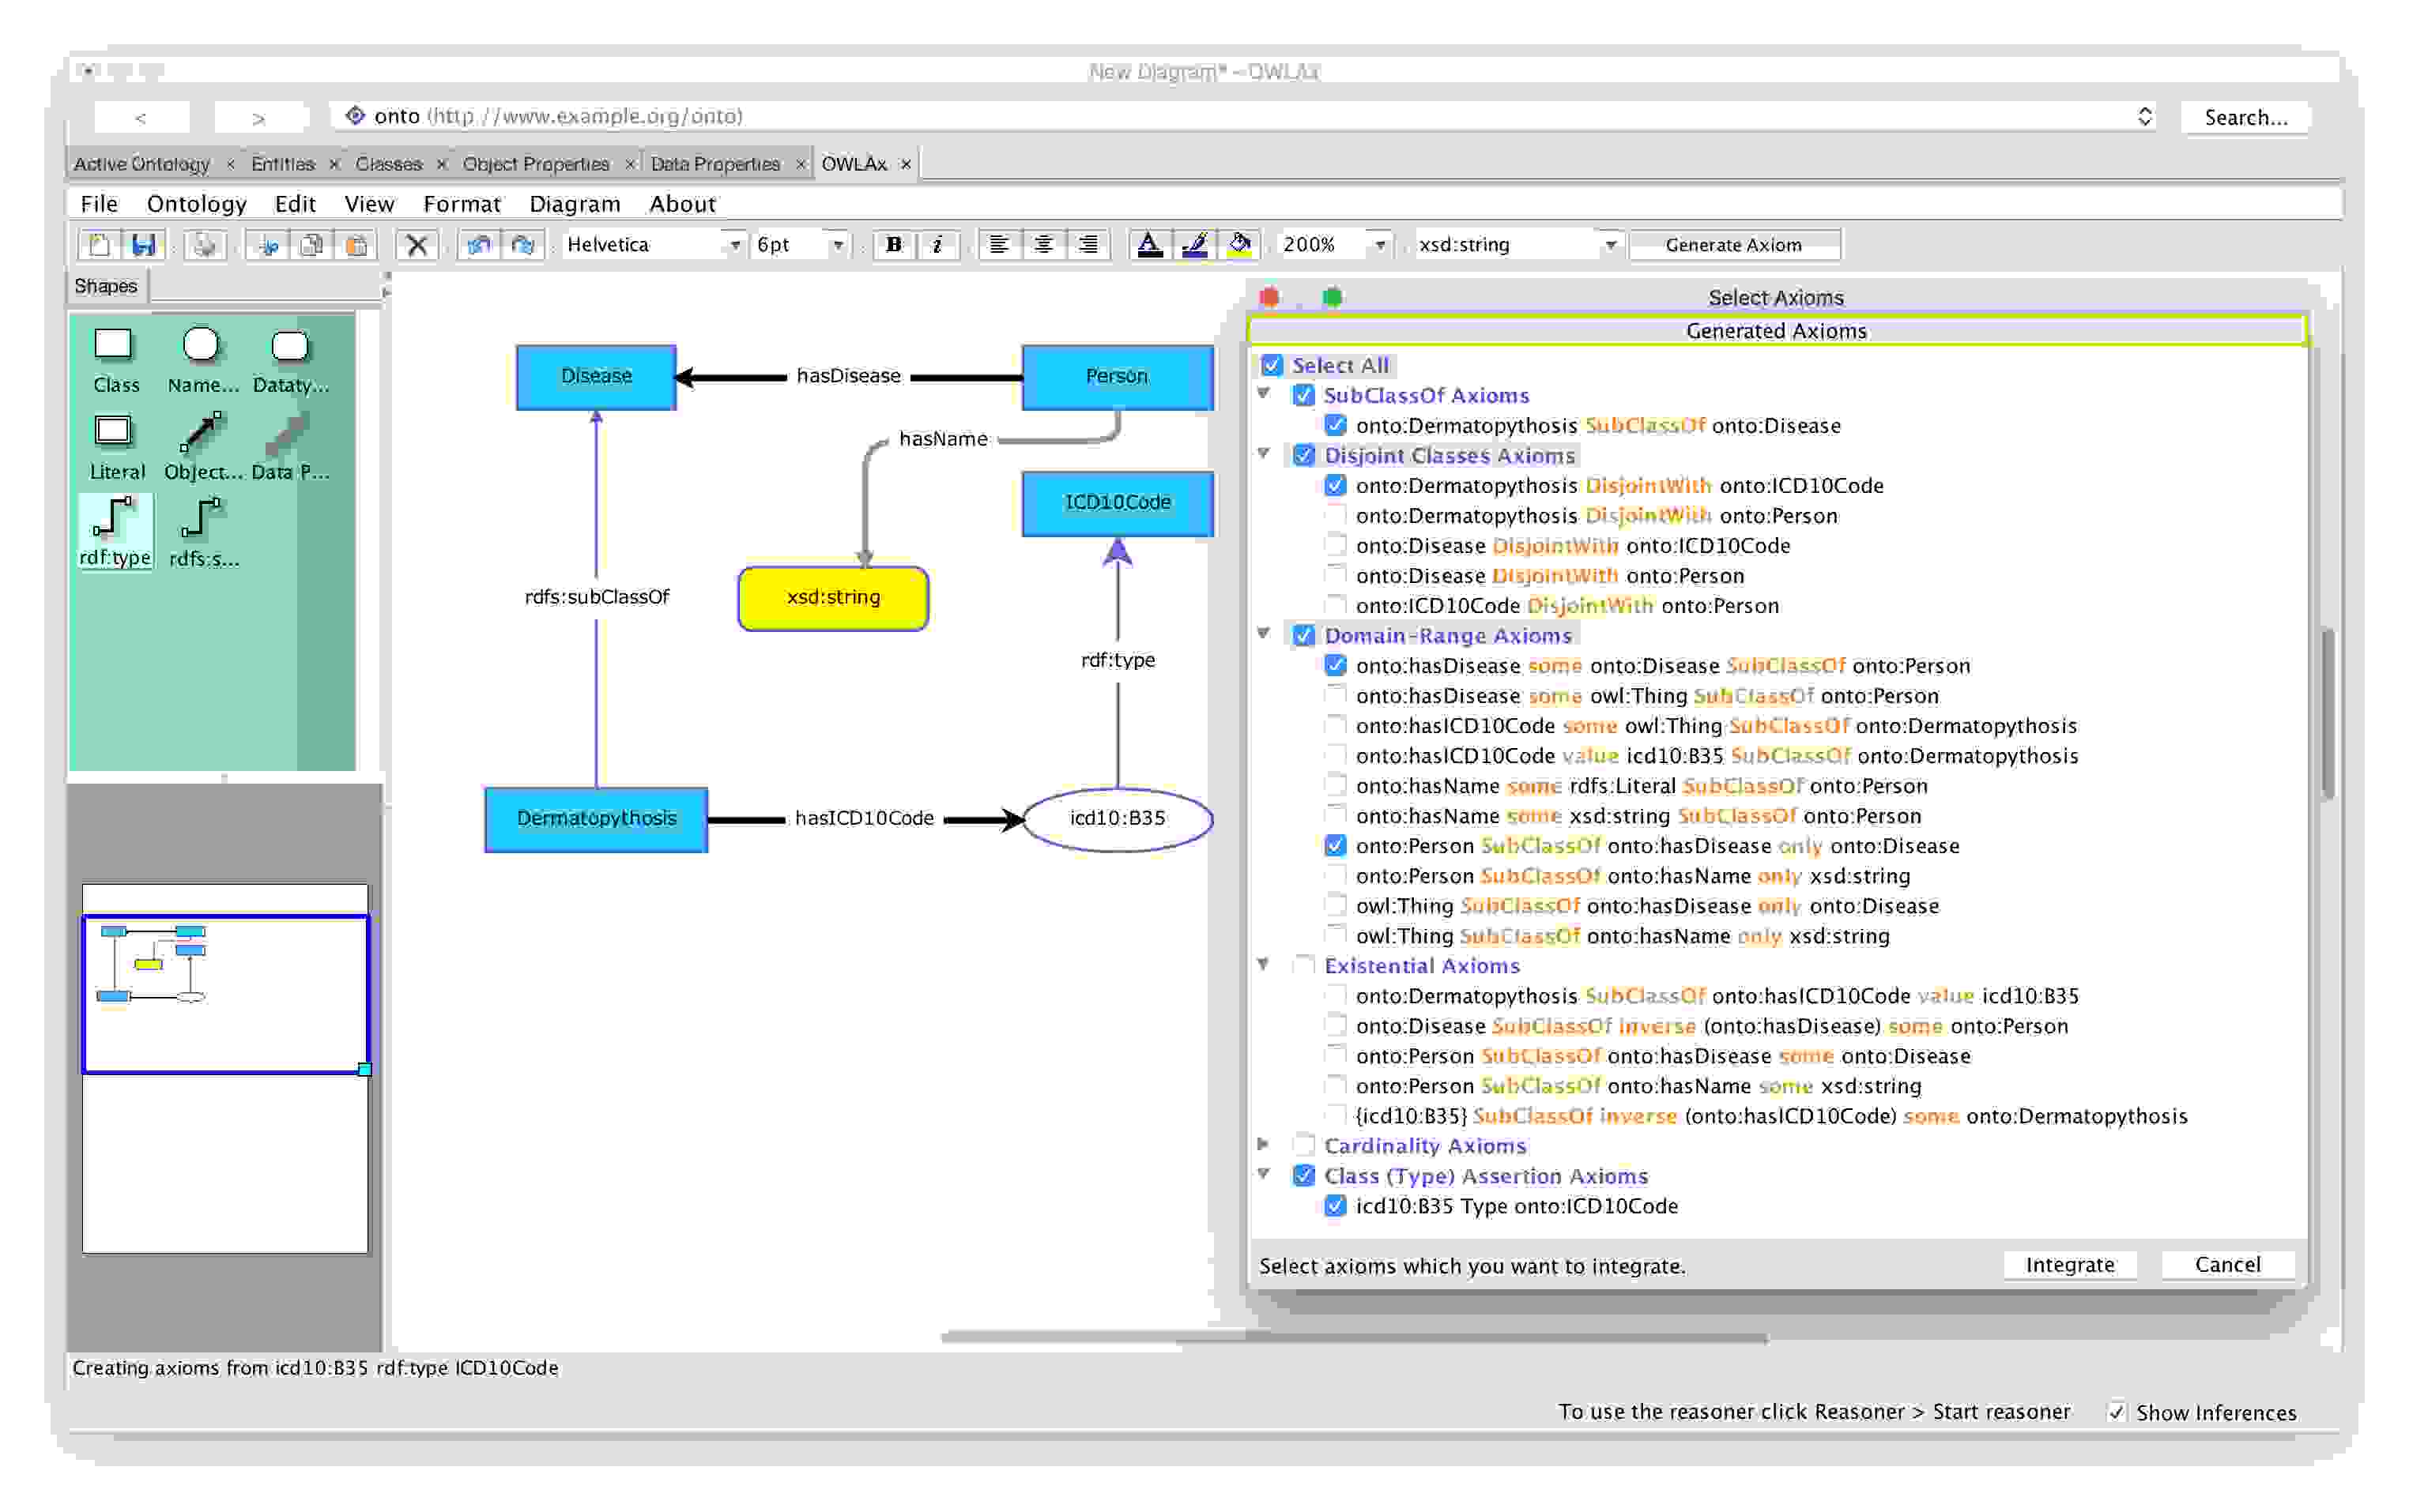Screen dimensions: 2409x1512
Task: Toggle bold text formatting
Action: (x=893, y=245)
